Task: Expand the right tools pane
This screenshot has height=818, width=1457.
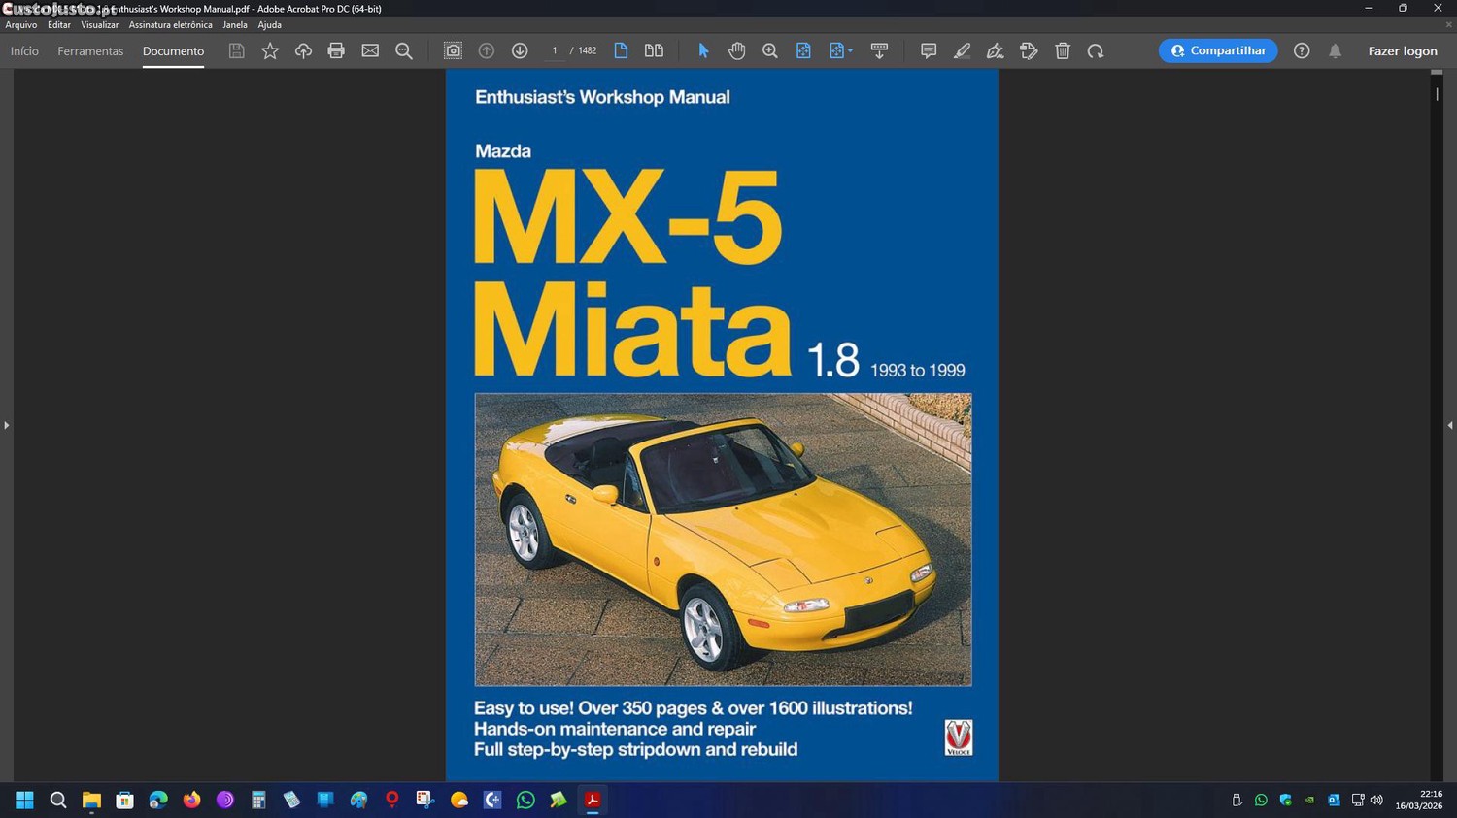Action: [x=1449, y=425]
